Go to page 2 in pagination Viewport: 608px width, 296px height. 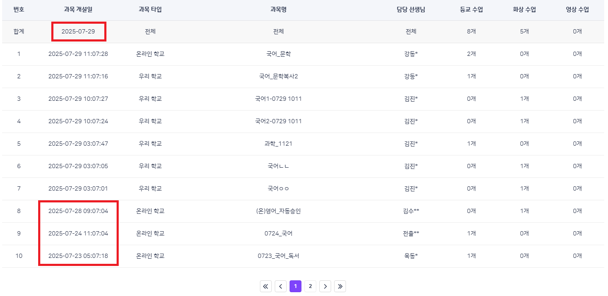tap(310, 287)
